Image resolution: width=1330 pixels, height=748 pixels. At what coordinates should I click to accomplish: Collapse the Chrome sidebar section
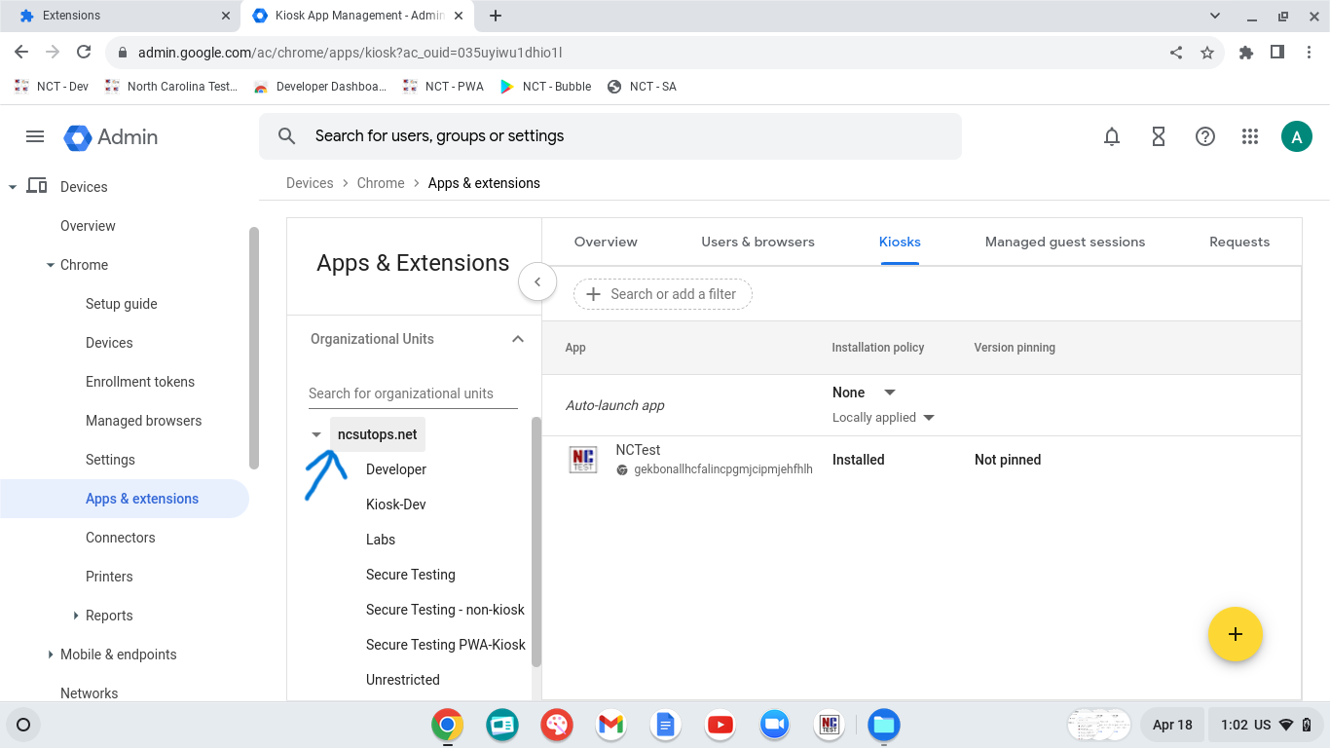51,265
